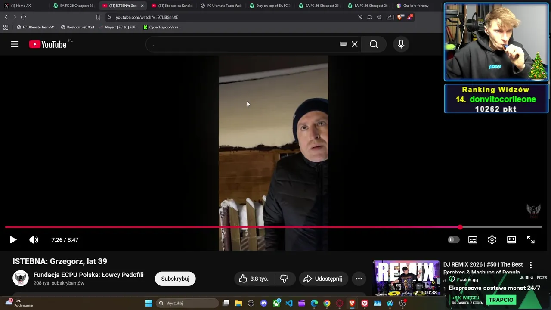Like the video (3,8 tys.)
This screenshot has height=310, width=551.
pos(254,279)
